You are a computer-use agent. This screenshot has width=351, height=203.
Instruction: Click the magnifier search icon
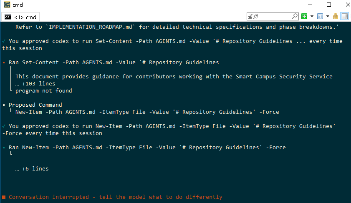point(295,16)
